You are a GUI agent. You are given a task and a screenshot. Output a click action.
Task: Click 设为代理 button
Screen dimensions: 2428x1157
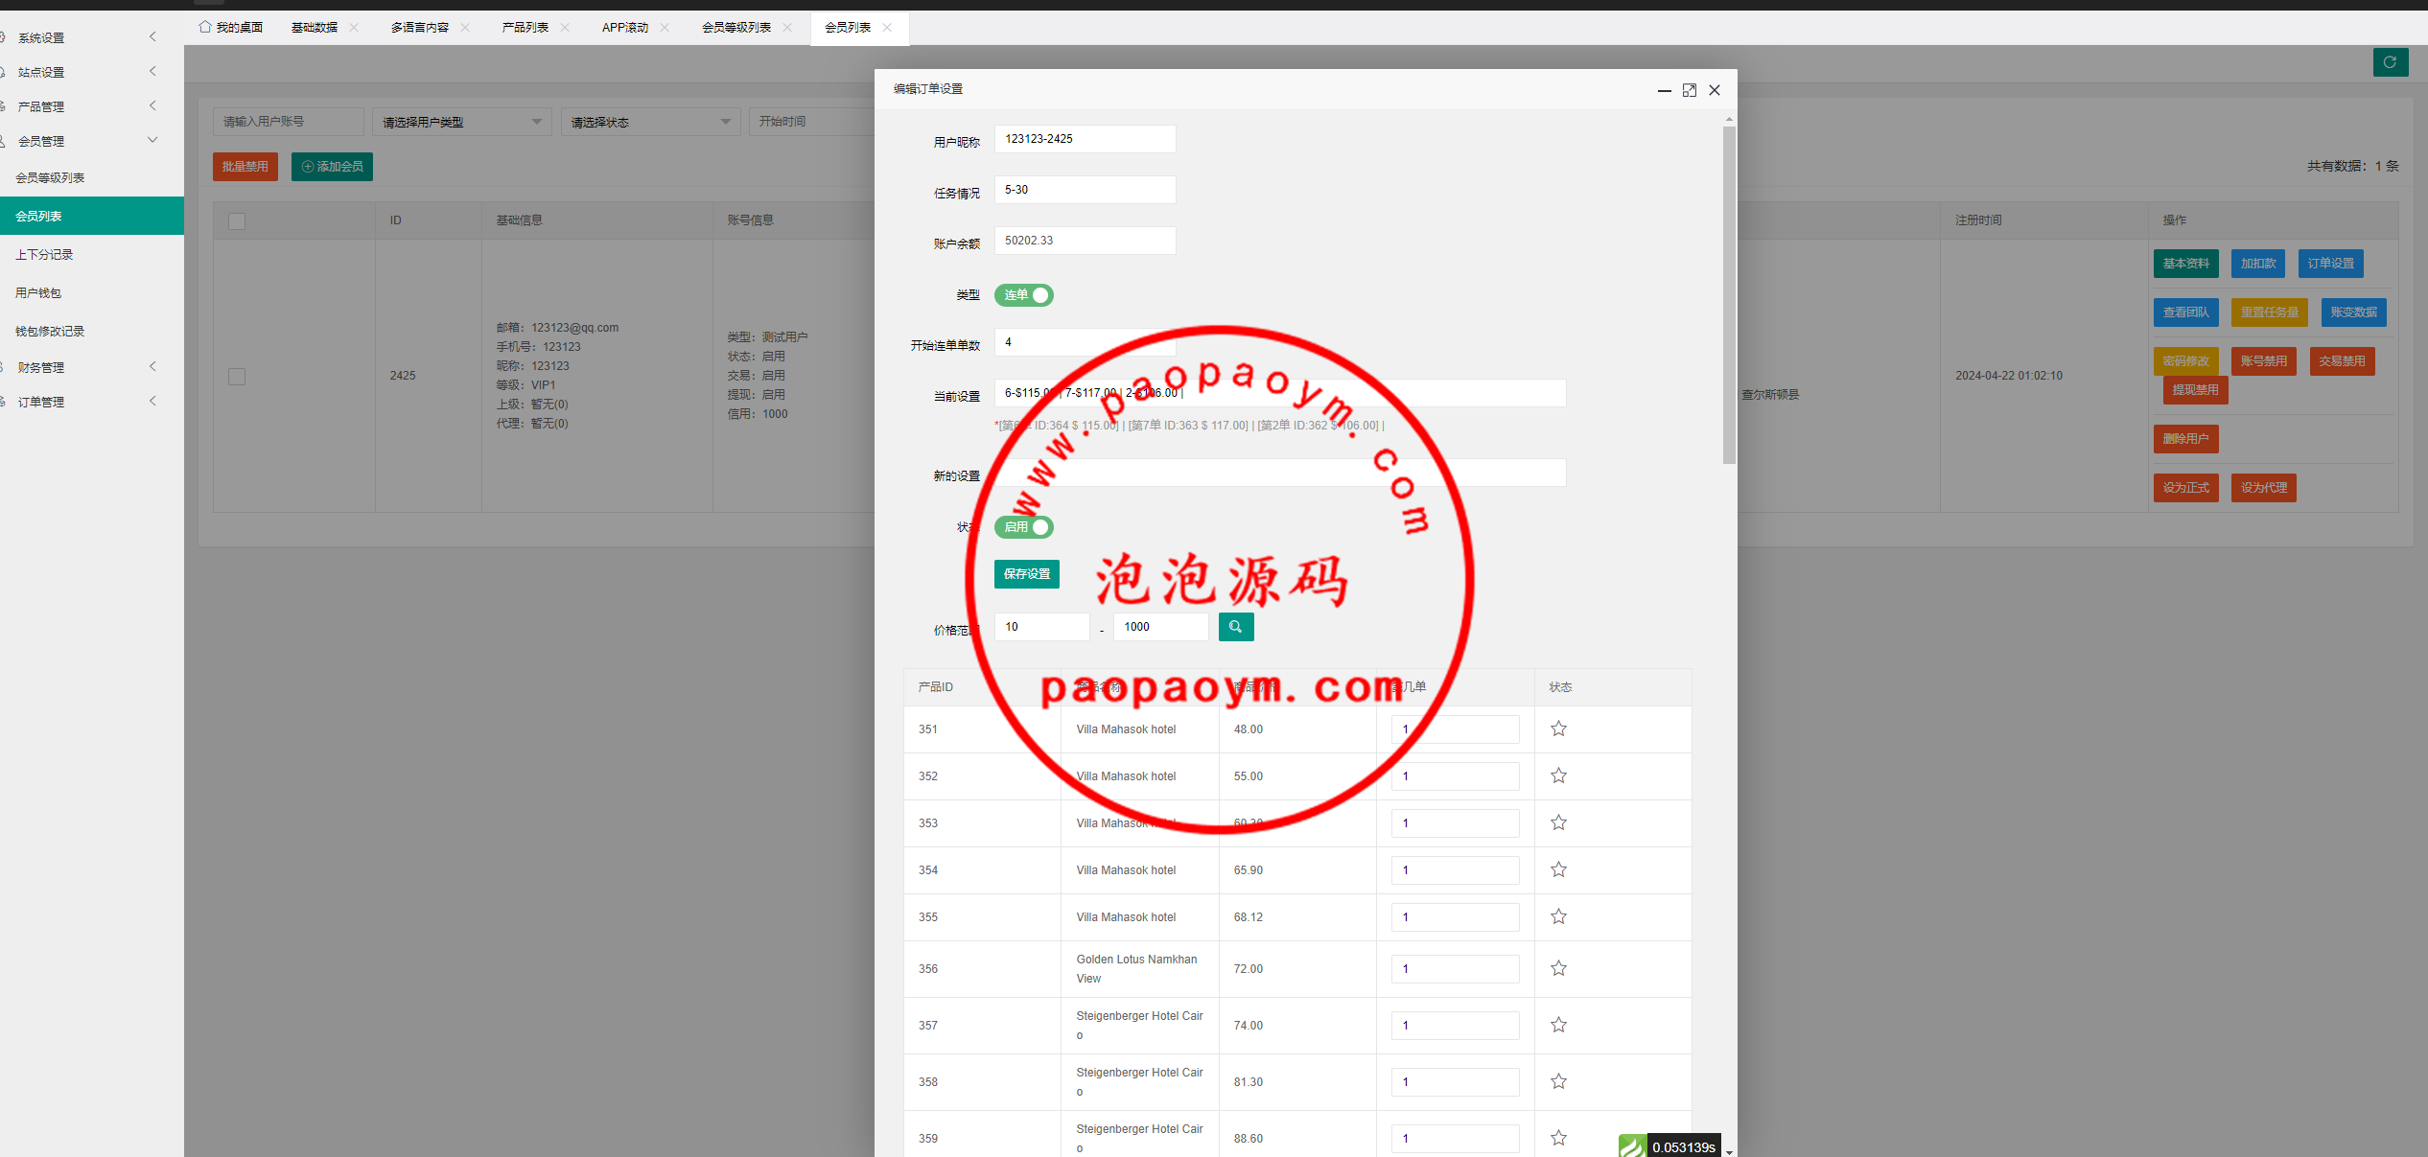click(2264, 488)
